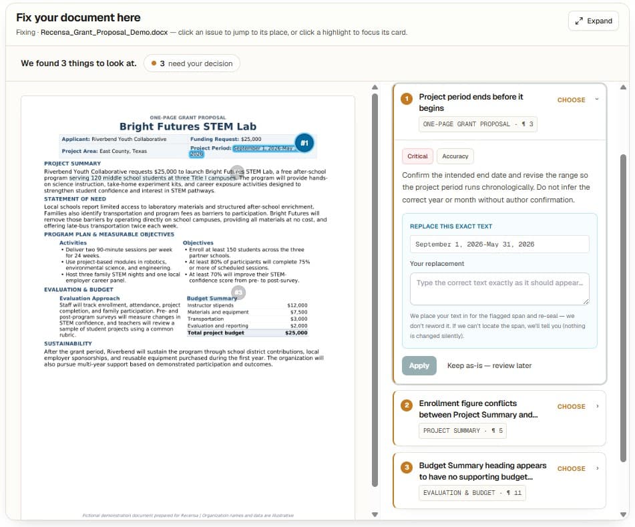Click the document pane scroll down arrow
This screenshot has width=635, height=527.
pos(375,514)
